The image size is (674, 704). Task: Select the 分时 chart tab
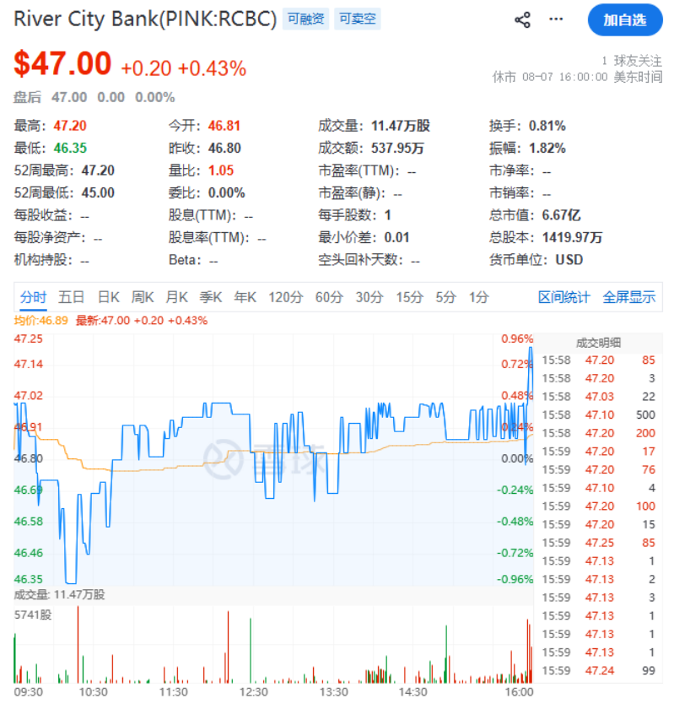click(x=33, y=297)
